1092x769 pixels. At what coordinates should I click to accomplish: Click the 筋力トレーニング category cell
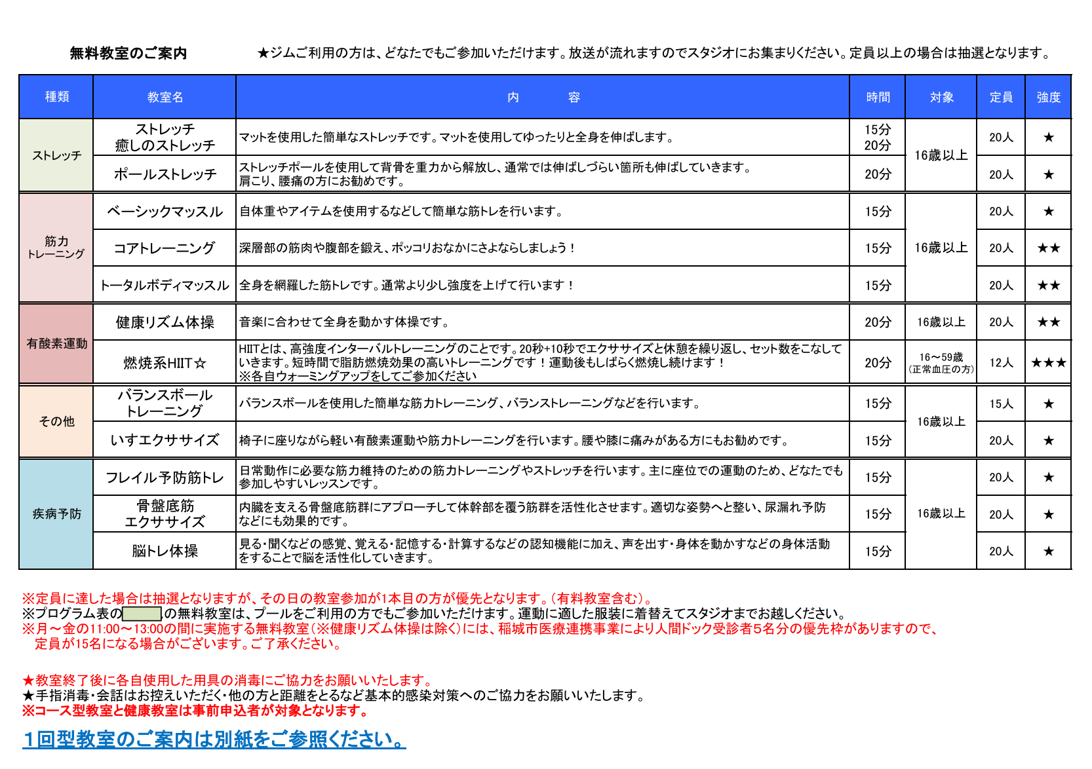tap(56, 248)
